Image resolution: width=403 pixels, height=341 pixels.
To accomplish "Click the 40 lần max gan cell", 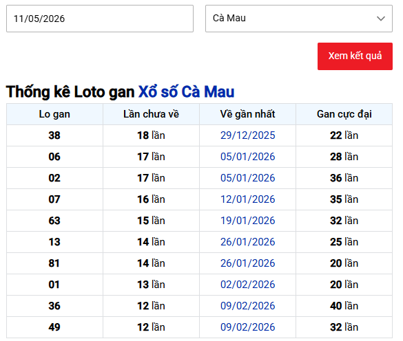I will coord(344,306).
